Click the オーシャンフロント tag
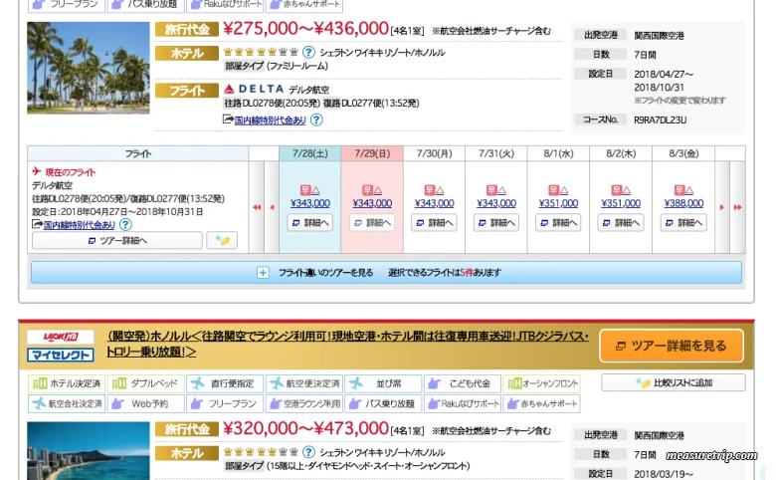This screenshot has height=480, width=776. point(541,383)
